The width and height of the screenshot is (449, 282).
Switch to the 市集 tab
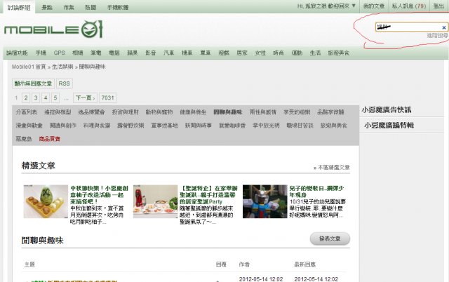tap(69, 7)
